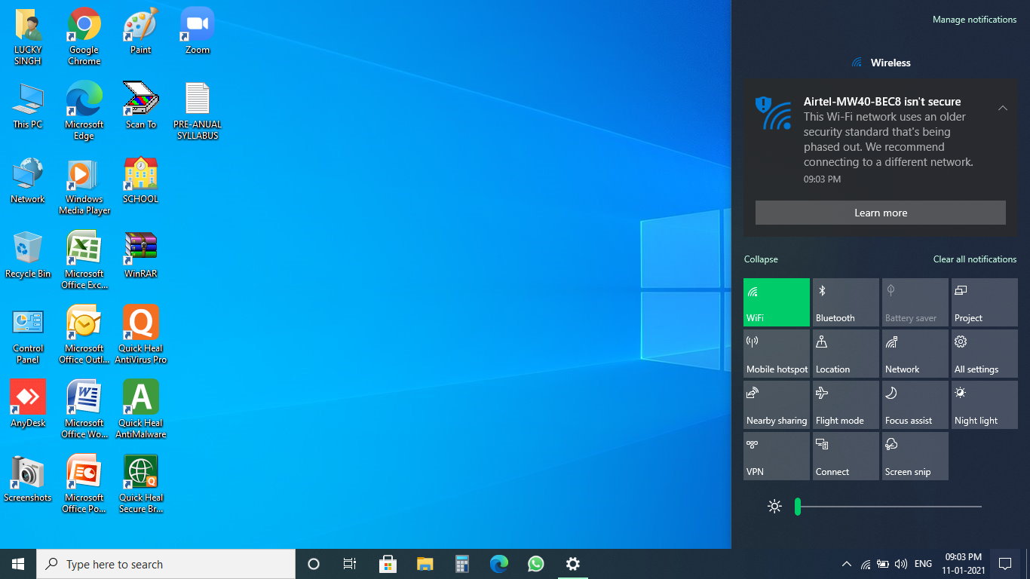Open the Paint desktop shortcut
This screenshot has width=1030, height=579.
point(141,32)
